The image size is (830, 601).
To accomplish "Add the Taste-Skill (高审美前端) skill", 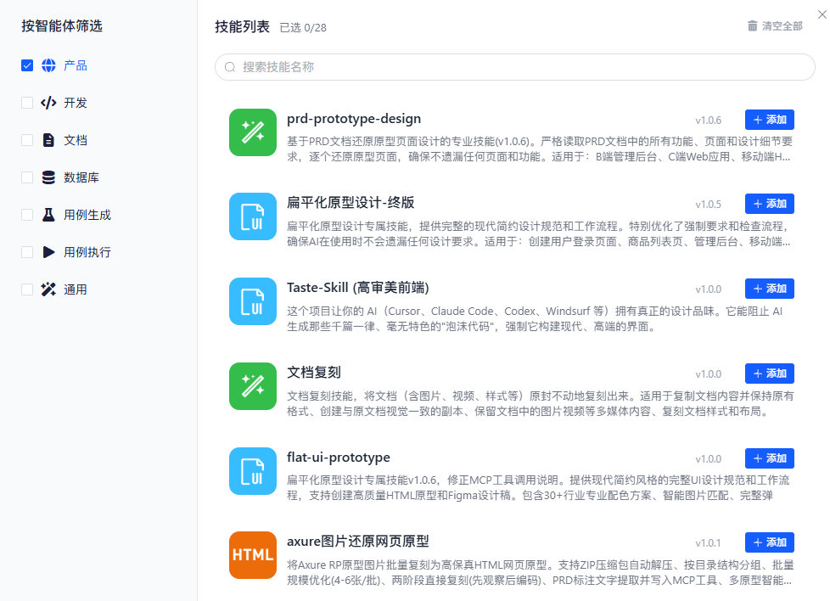I will [769, 289].
